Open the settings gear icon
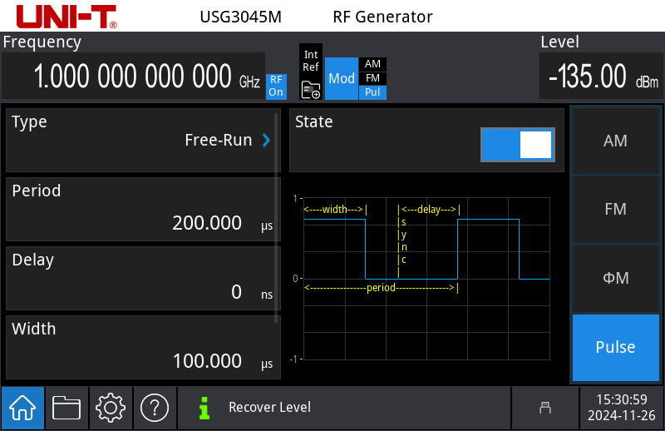665x431 pixels. pyautogui.click(x=111, y=407)
